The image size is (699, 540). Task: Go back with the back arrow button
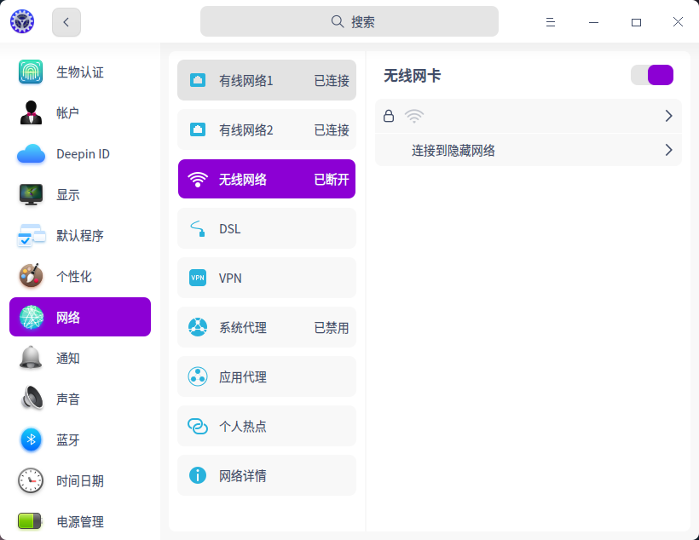coord(66,22)
